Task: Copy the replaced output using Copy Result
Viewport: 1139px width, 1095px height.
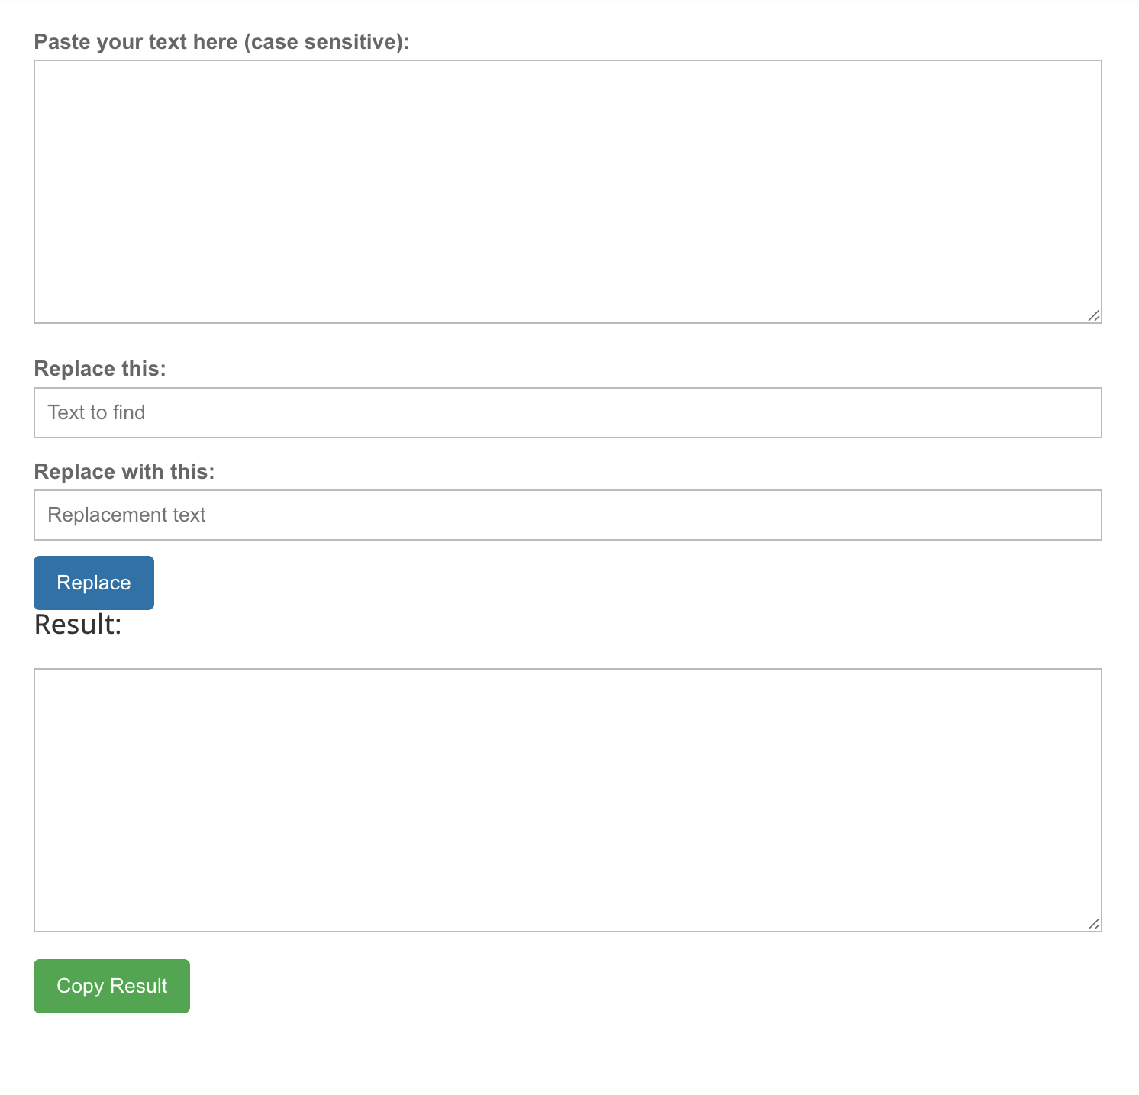Action: pos(111,986)
